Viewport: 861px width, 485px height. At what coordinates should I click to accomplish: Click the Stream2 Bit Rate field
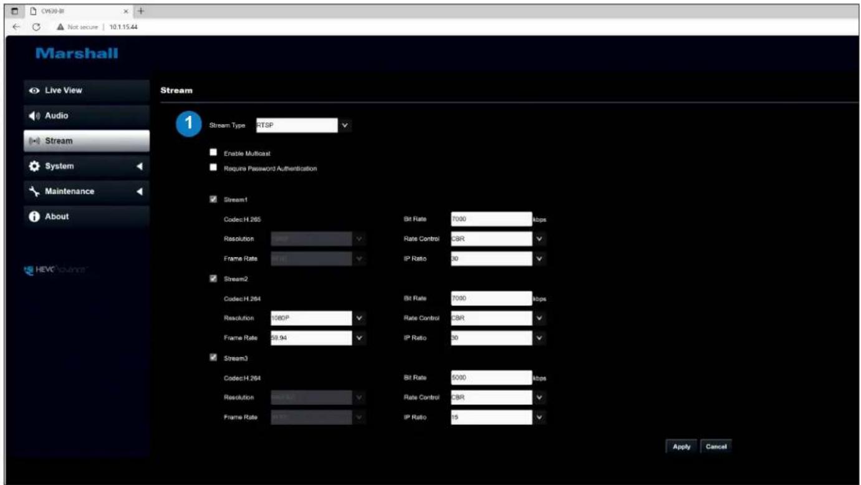tap(490, 299)
